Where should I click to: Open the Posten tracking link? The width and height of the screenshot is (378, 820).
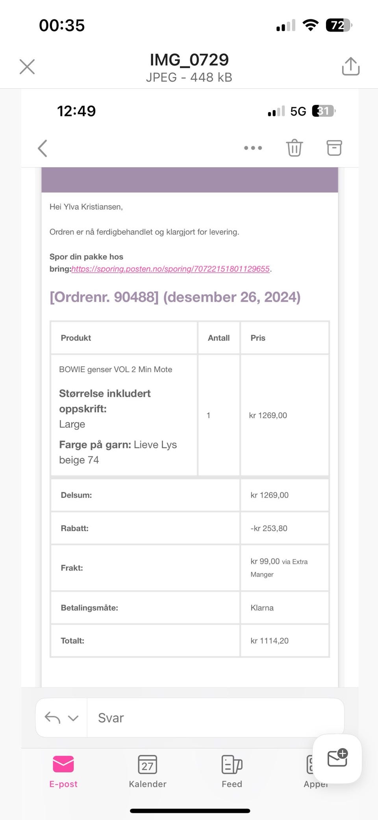(x=170, y=269)
